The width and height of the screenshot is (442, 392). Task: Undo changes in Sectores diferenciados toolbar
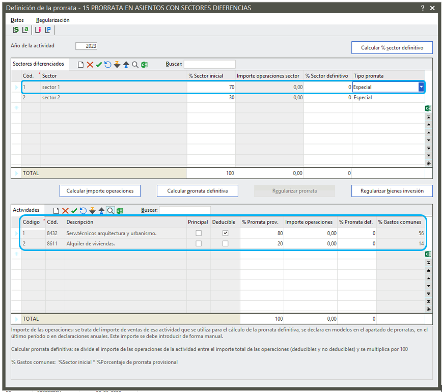coord(107,65)
